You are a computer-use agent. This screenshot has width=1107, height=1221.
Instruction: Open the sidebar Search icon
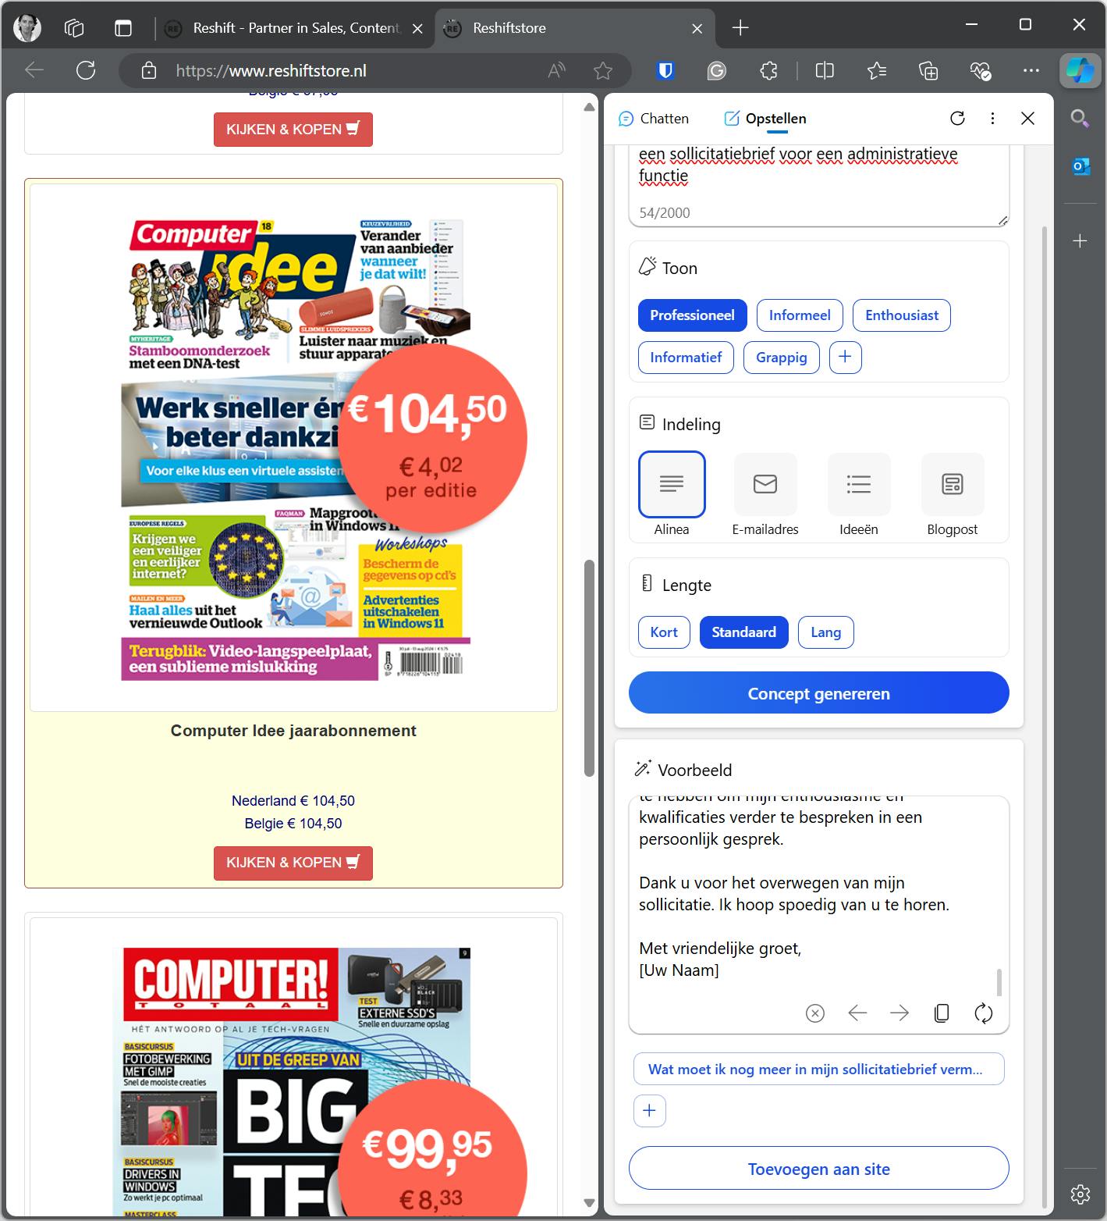[x=1080, y=118]
